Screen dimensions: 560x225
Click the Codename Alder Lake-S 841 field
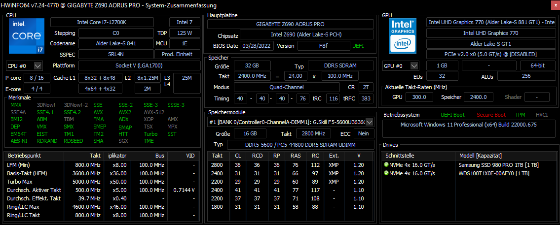[115, 43]
